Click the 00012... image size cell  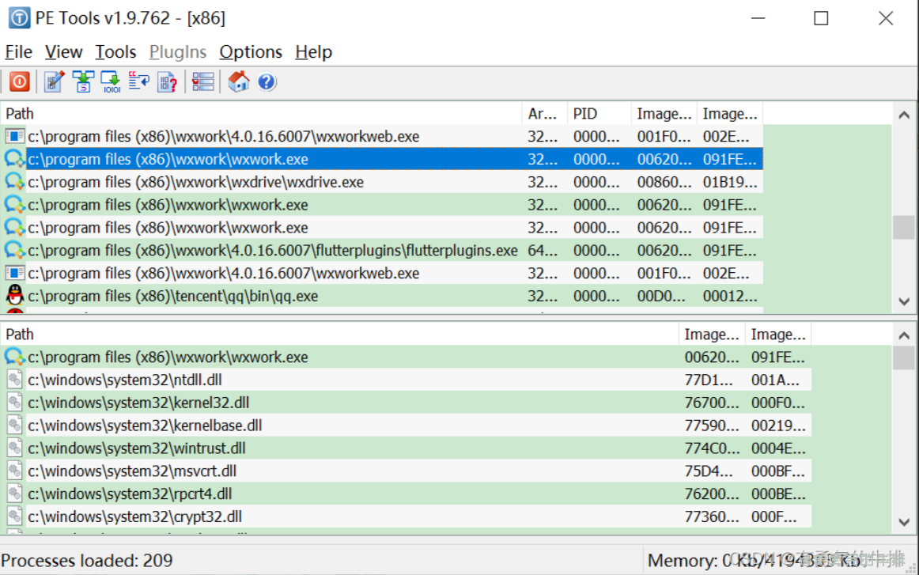(730, 296)
